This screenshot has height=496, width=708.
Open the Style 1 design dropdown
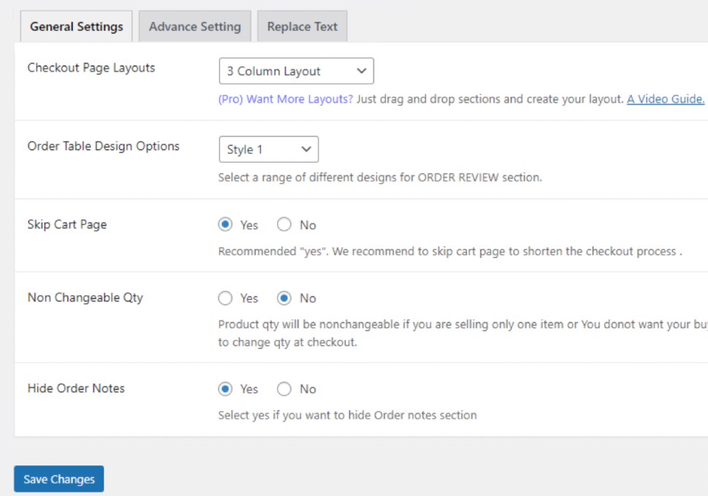268,150
